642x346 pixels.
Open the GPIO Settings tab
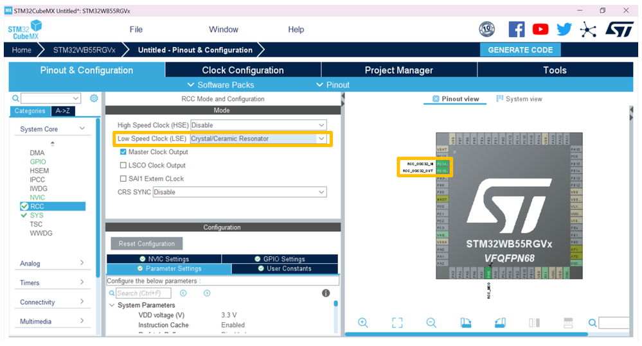coord(280,259)
